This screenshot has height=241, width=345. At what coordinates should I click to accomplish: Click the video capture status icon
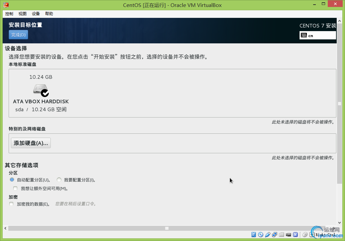[289, 235]
